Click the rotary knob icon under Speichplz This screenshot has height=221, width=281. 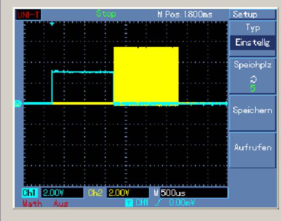[253, 79]
